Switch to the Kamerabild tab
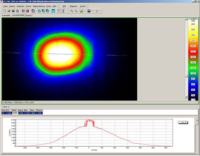 6,15
